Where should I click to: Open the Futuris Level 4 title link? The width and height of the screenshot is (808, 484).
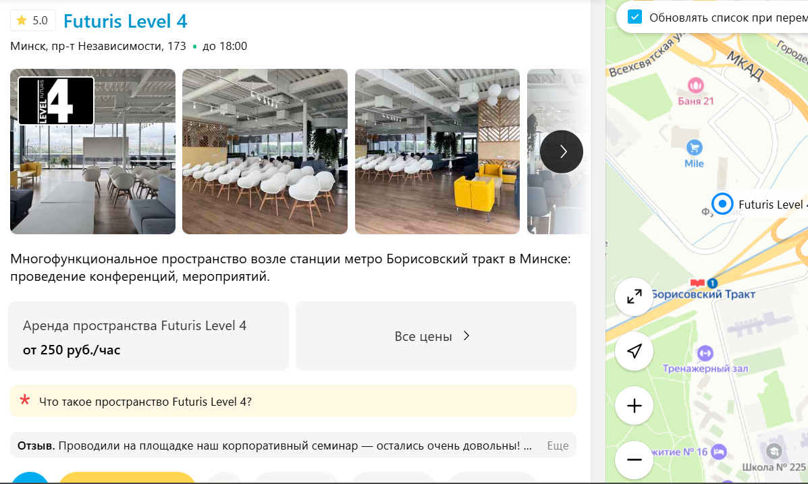tap(126, 21)
